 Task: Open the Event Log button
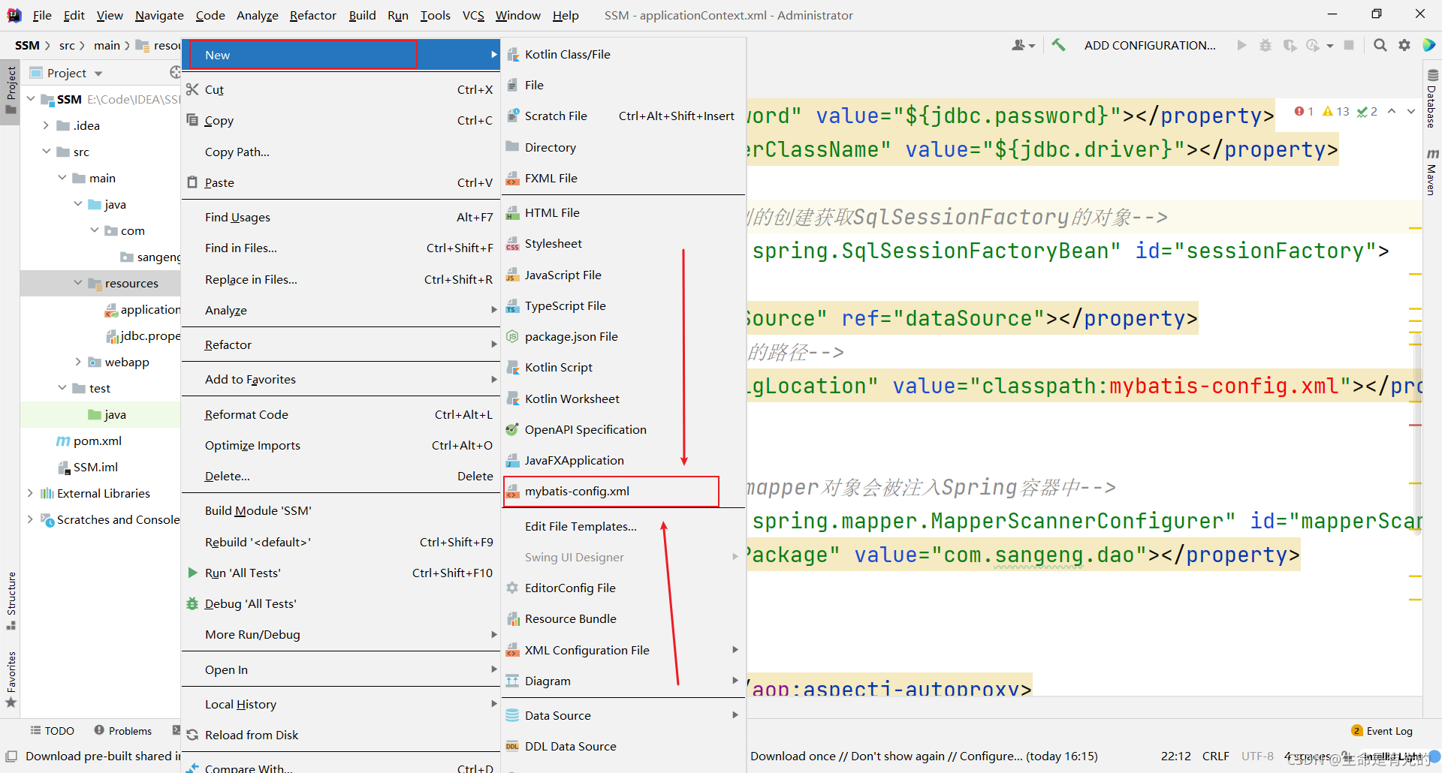(x=1382, y=731)
